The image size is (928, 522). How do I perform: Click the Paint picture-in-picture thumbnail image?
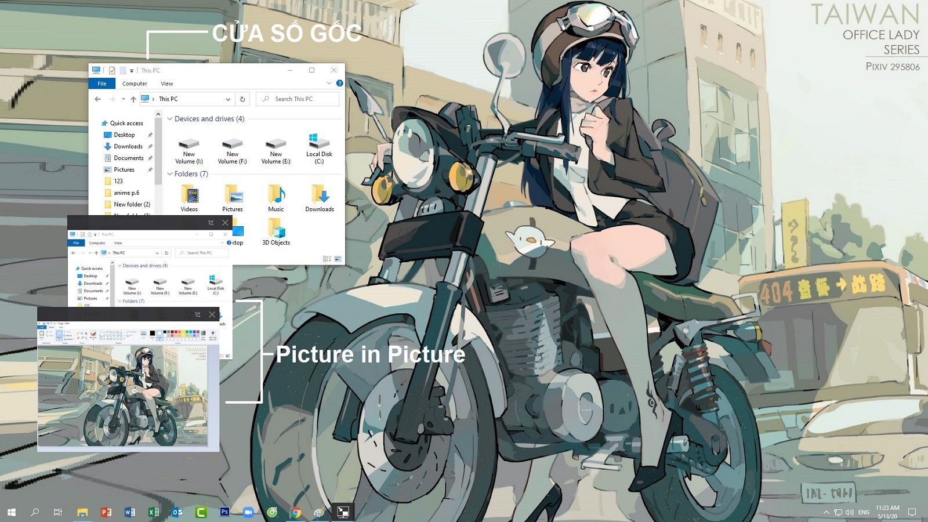tap(128, 386)
